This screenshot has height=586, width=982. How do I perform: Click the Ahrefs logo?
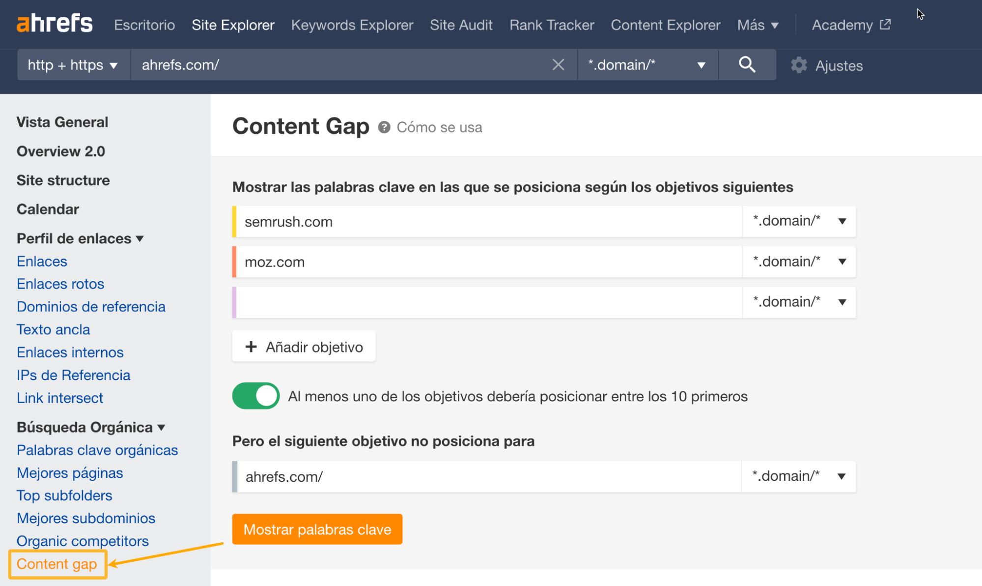coord(54,23)
